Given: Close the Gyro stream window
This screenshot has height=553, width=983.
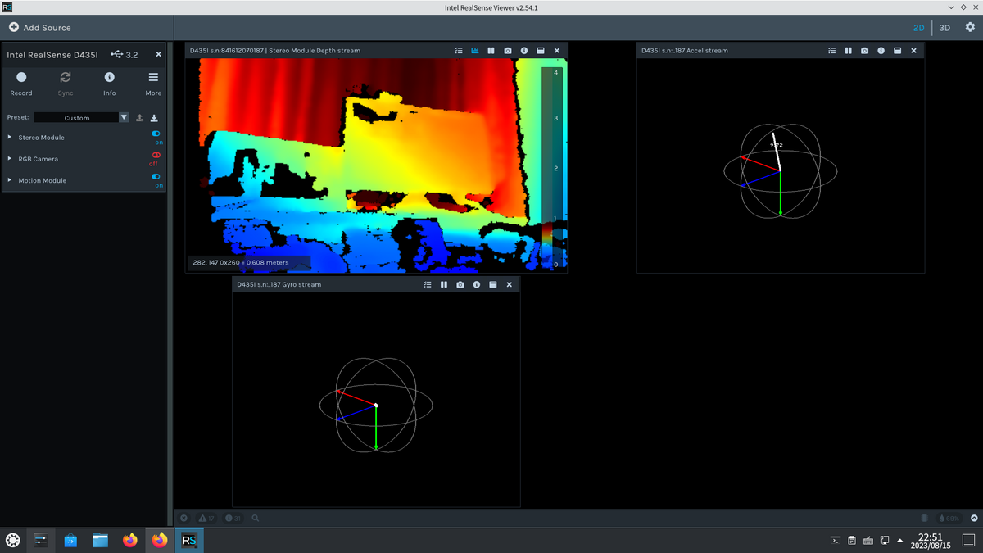Looking at the screenshot, I should pyautogui.click(x=509, y=285).
